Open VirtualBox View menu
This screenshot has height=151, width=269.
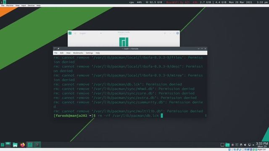[x=17, y=5]
